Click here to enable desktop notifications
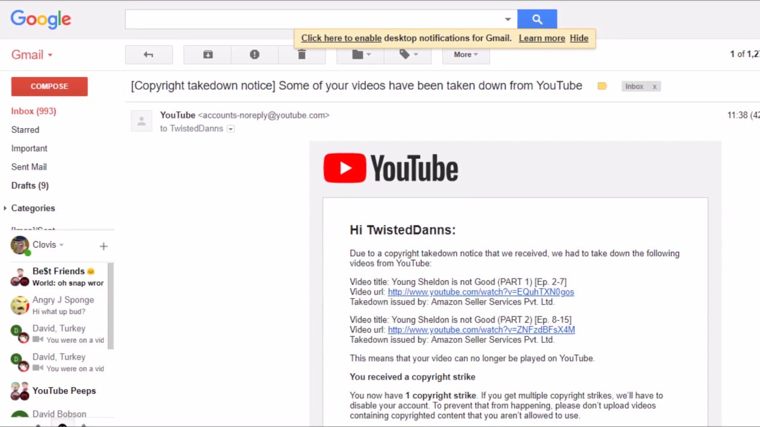The width and height of the screenshot is (760, 427). pos(341,38)
